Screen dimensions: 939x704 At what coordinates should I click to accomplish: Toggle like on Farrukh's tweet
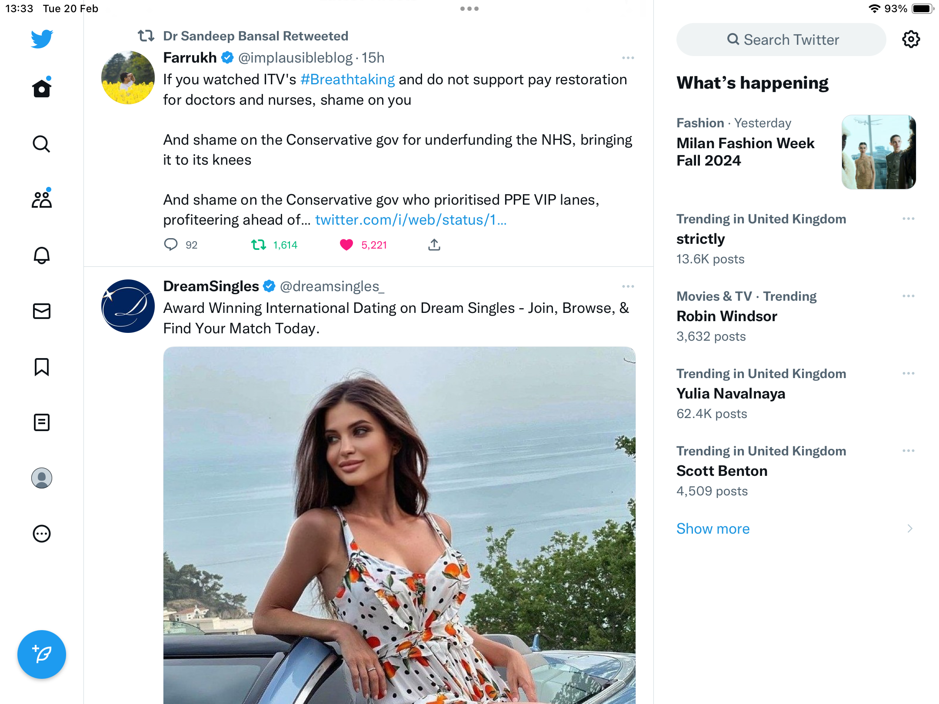pyautogui.click(x=346, y=245)
